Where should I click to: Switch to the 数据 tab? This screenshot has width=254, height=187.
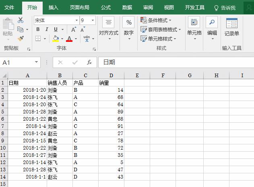click(127, 8)
